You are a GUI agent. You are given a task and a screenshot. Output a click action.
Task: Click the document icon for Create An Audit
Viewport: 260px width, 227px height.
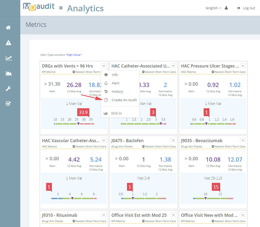(106, 100)
